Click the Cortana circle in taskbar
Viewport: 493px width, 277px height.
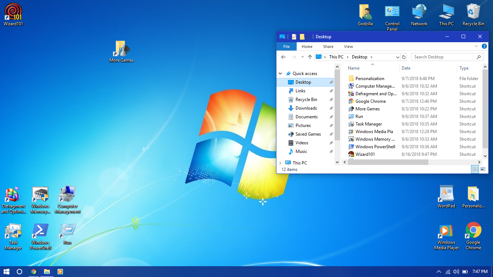click(x=19, y=272)
